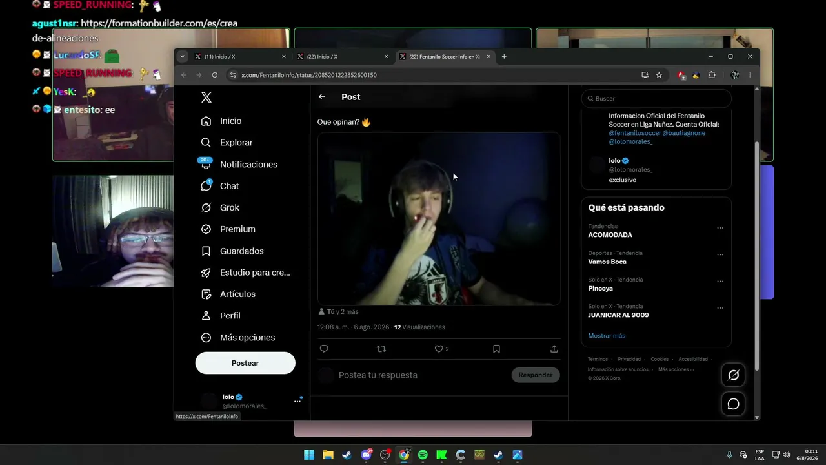This screenshot has height=465, width=826.
Task: Open the floating Grok button
Action: coord(734,375)
